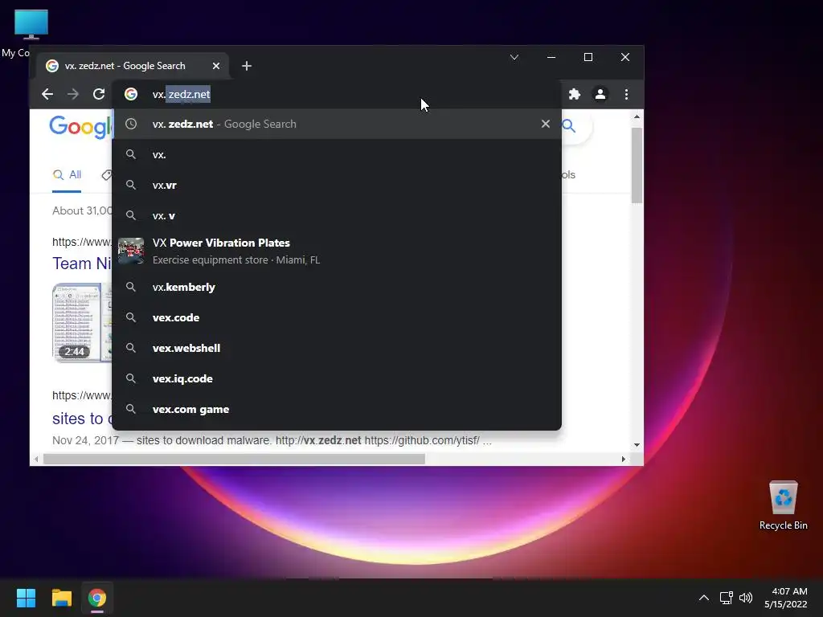Click the Chrome icon in the taskbar
This screenshot has width=823, height=617.
point(97,598)
